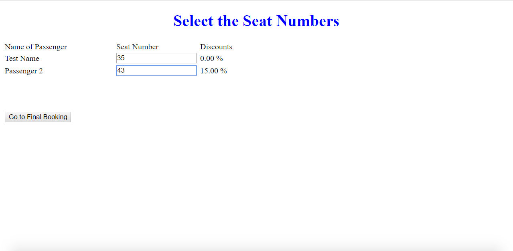The width and height of the screenshot is (513, 251).
Task: Click Passenger 2's seat number input
Action: coord(156,71)
